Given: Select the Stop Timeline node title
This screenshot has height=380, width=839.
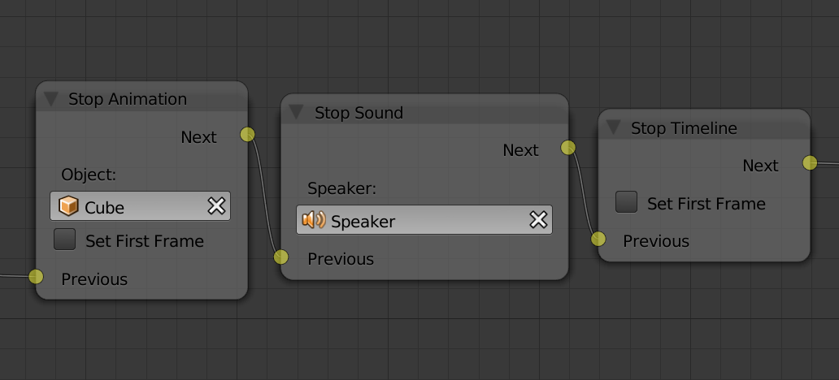Looking at the screenshot, I should tap(684, 128).
